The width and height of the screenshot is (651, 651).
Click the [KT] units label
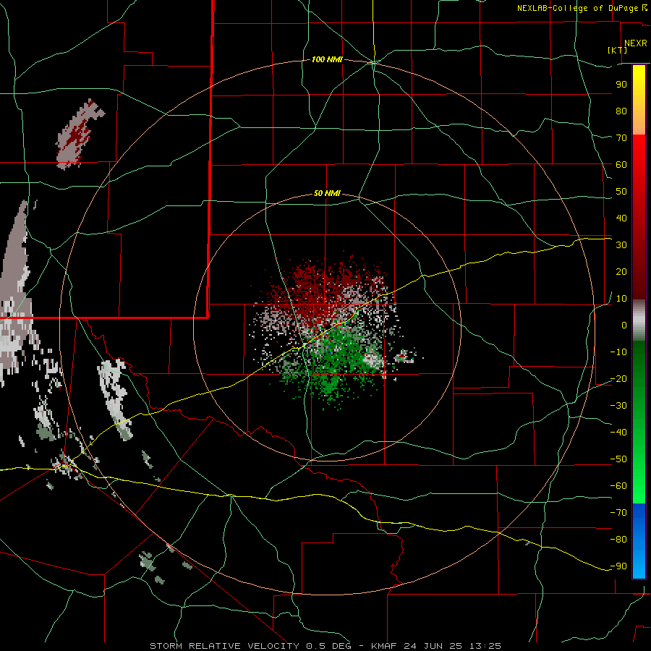click(x=618, y=50)
